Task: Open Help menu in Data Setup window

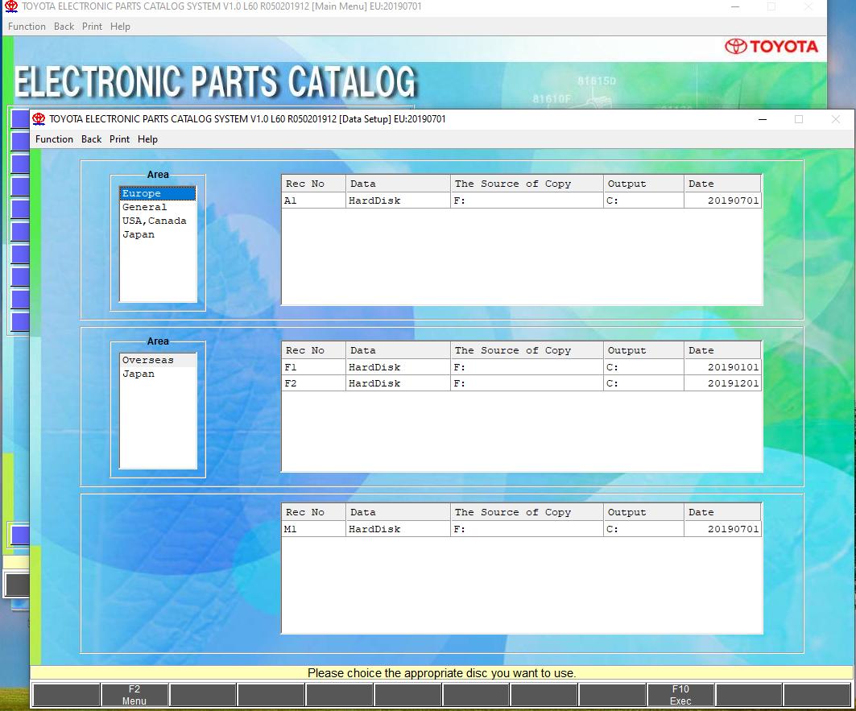Action: (x=147, y=139)
